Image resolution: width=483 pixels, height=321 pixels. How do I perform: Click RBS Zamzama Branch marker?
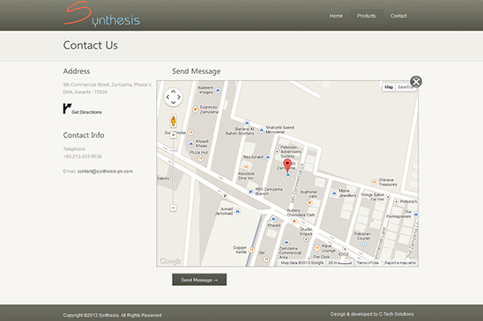coord(250,192)
